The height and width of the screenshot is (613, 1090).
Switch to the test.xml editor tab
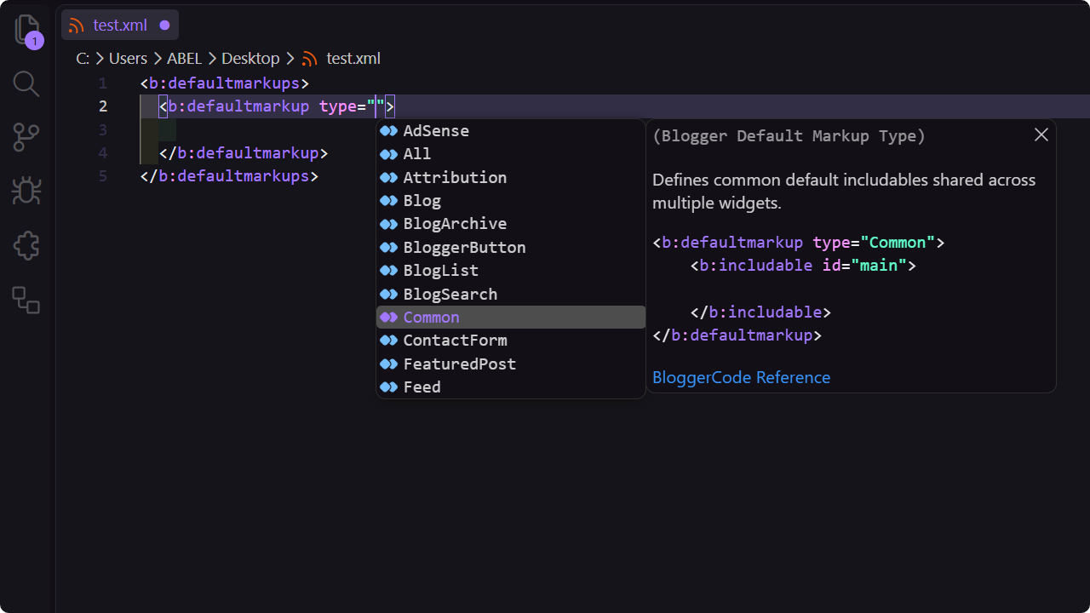[120, 26]
